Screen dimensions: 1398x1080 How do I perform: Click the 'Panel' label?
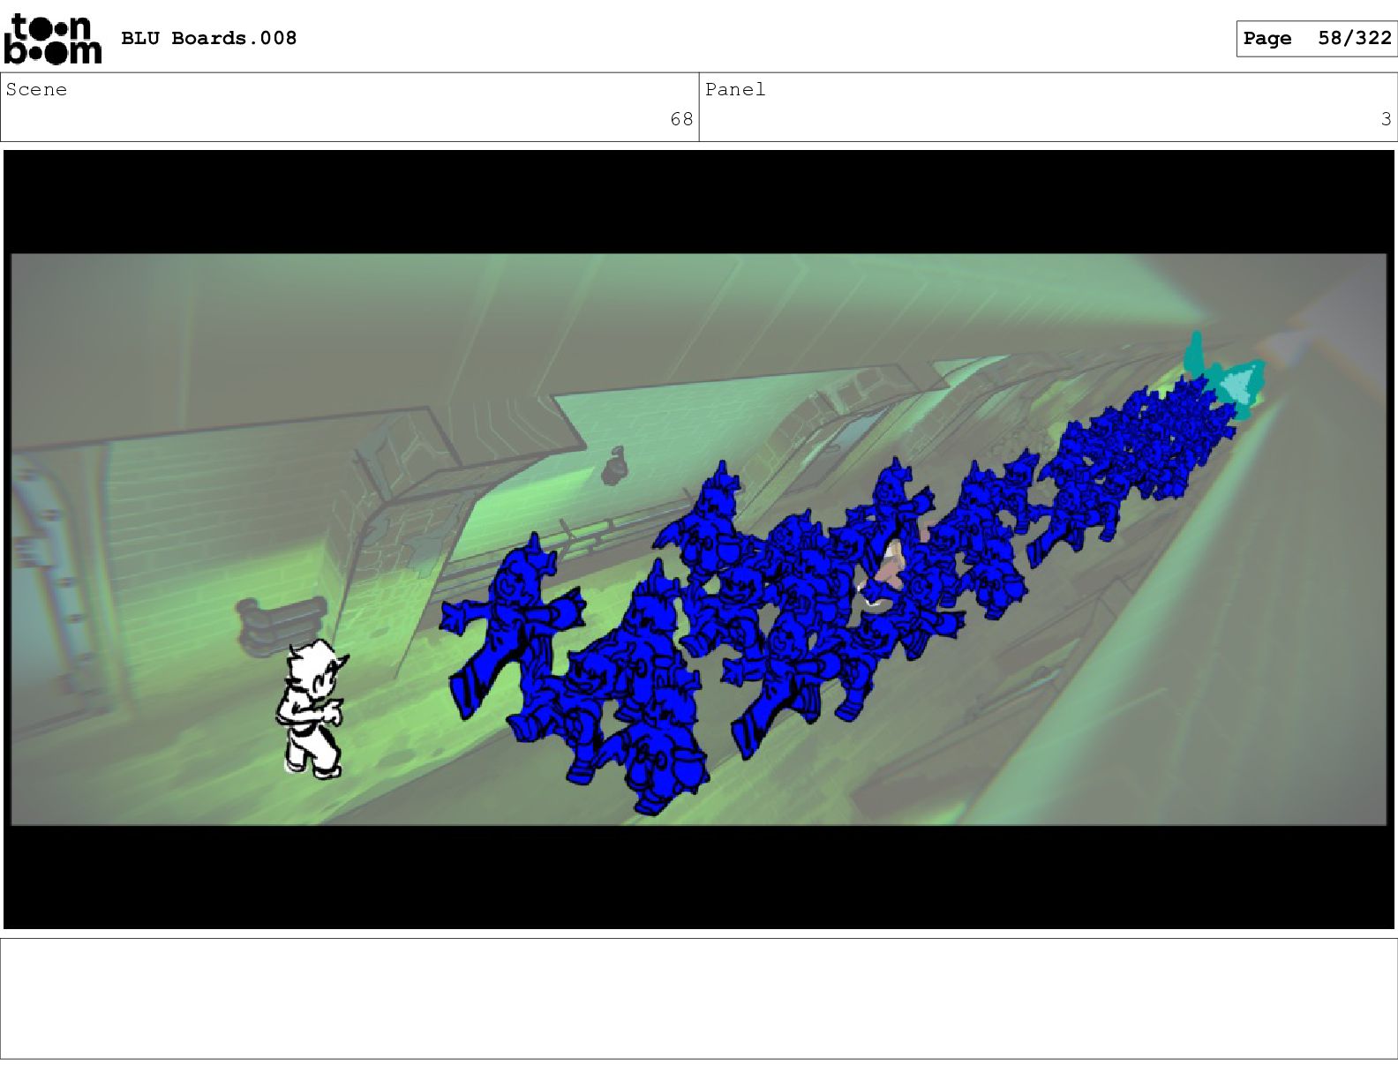[735, 89]
